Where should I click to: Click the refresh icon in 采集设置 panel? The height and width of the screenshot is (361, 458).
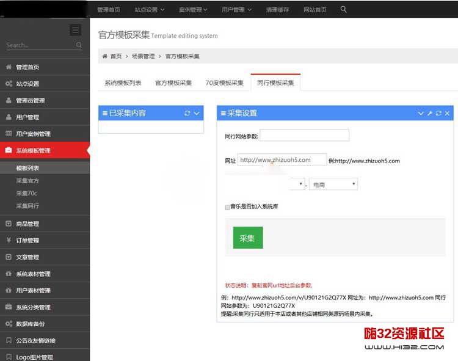coord(438,113)
